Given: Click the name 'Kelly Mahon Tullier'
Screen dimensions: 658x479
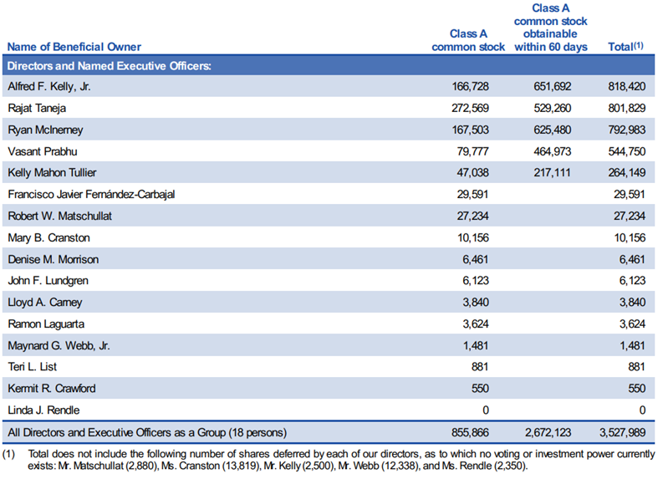Looking at the screenshot, I should pos(52,173).
